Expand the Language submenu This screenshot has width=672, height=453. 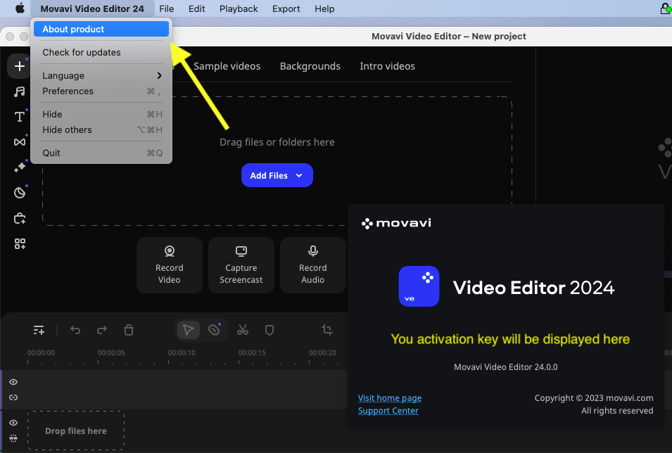[x=101, y=75]
